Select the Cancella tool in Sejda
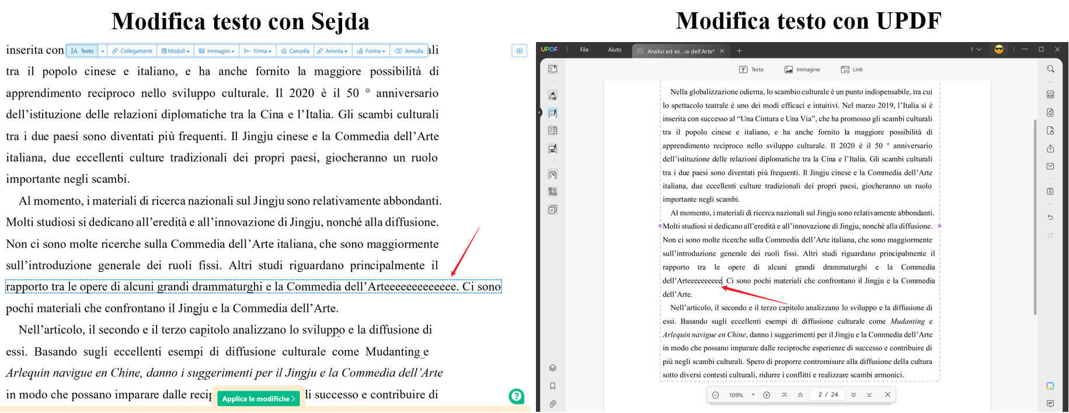The width and height of the screenshot is (1069, 413). [x=295, y=51]
